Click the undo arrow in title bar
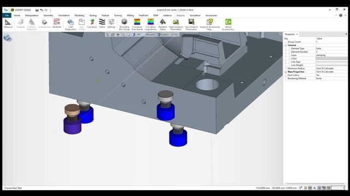The height and width of the screenshot is (196, 350). [x=42, y=10]
